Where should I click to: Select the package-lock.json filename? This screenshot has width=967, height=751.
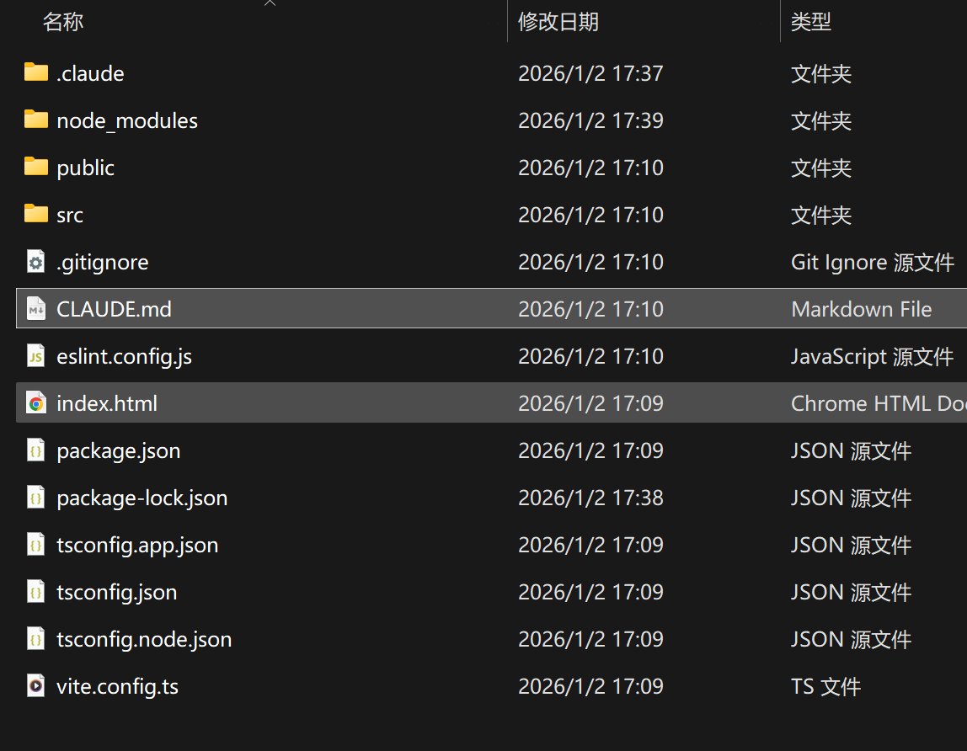point(142,498)
